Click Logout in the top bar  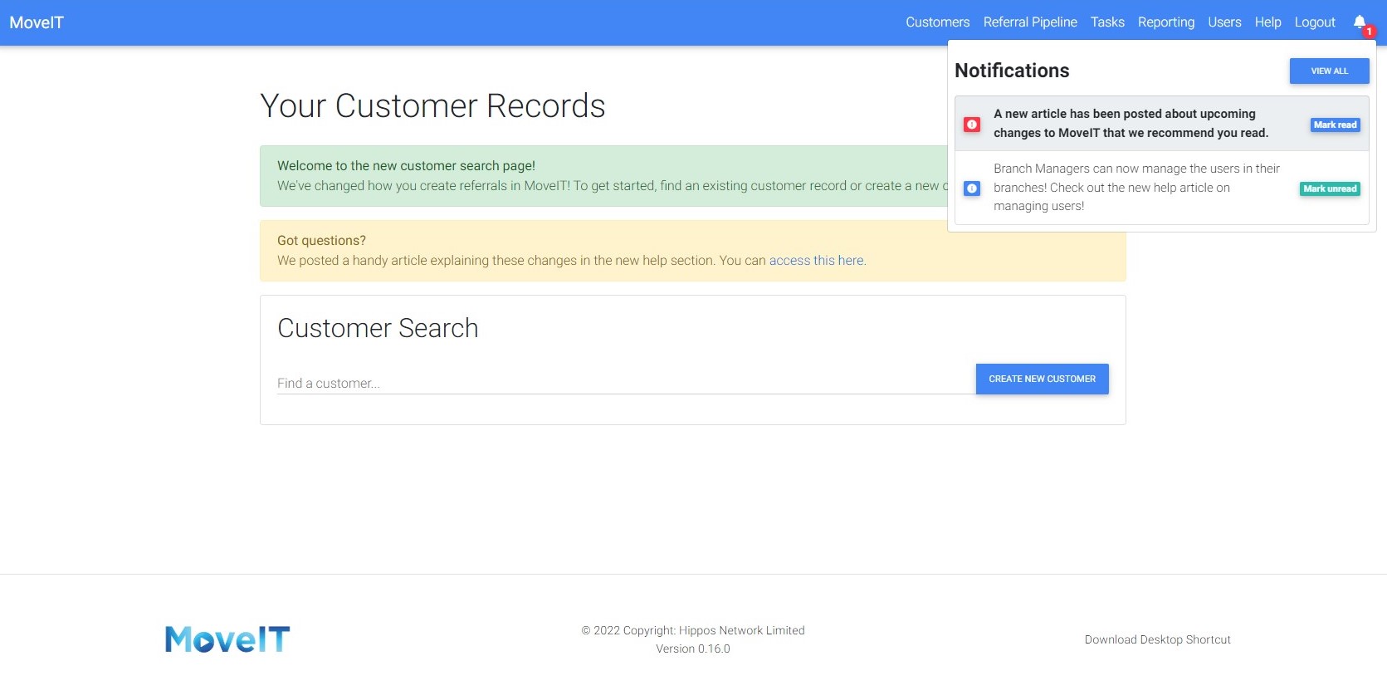(1315, 22)
